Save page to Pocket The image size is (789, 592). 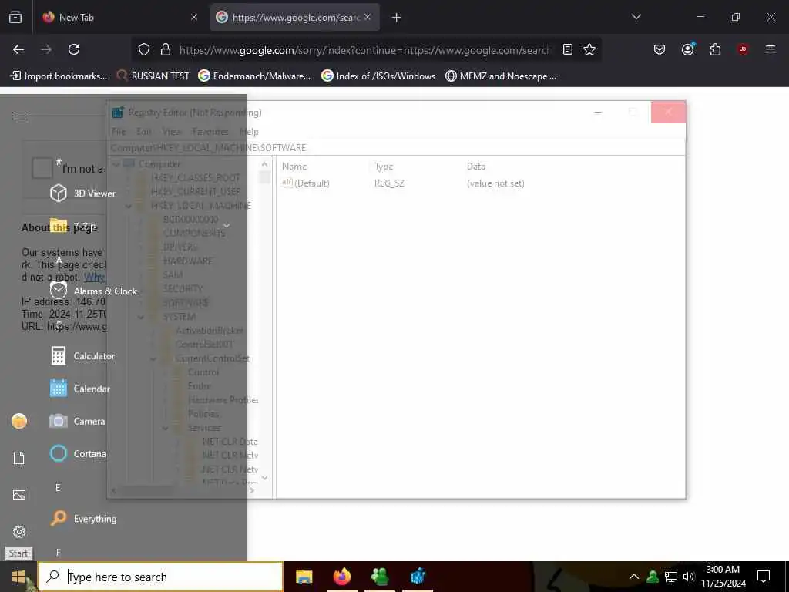(x=660, y=49)
